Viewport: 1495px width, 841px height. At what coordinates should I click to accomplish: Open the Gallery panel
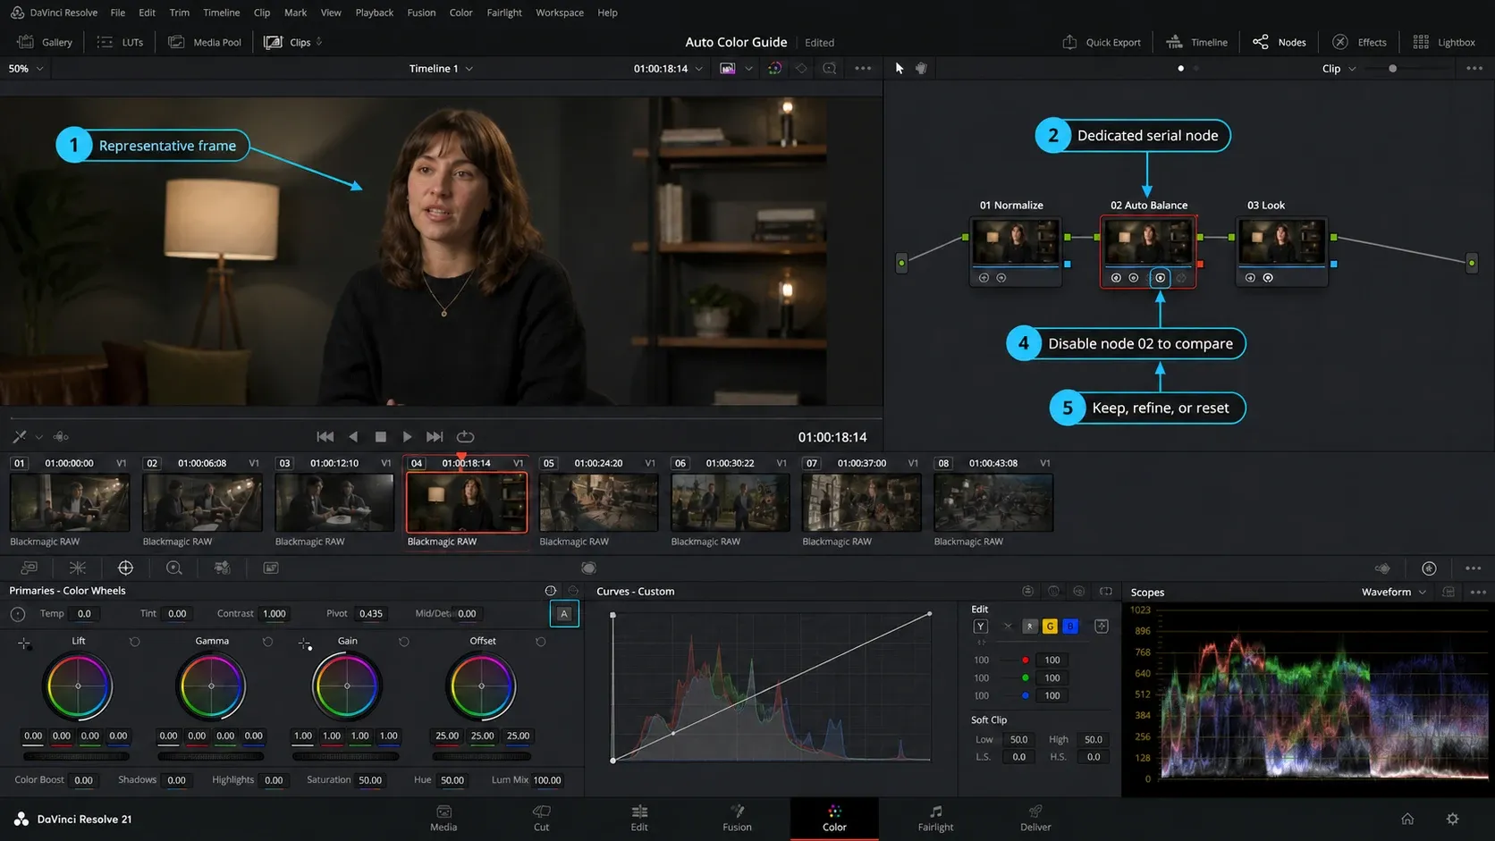45,42
